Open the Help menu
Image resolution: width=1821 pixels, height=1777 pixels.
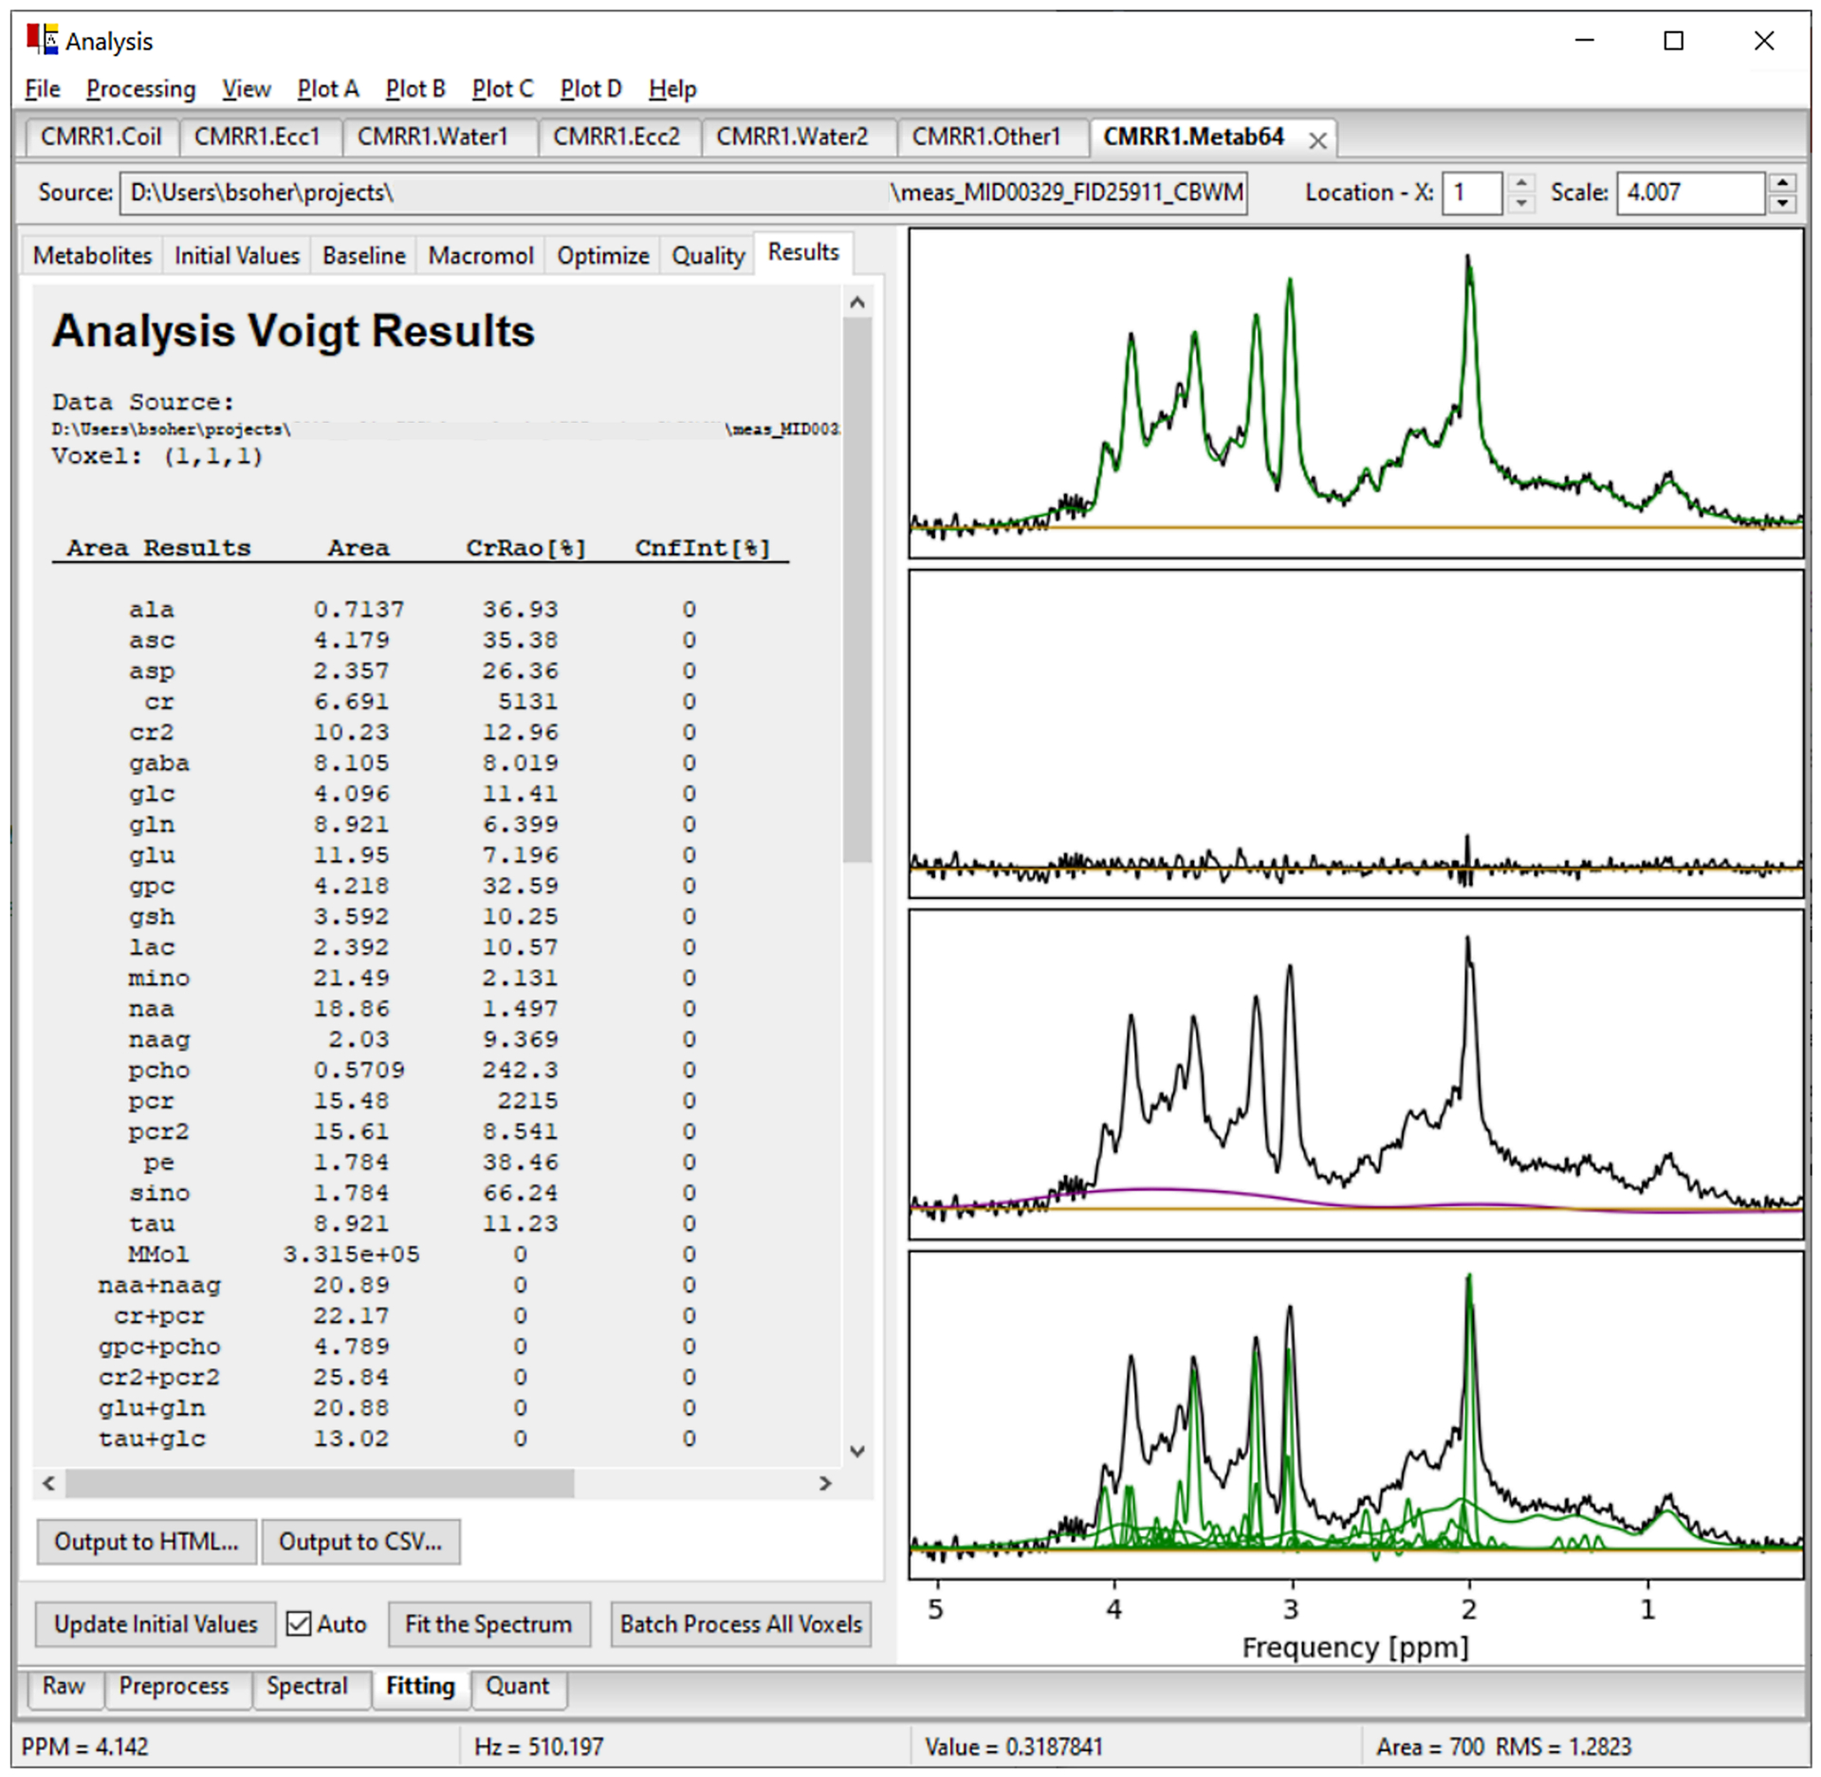click(x=672, y=89)
